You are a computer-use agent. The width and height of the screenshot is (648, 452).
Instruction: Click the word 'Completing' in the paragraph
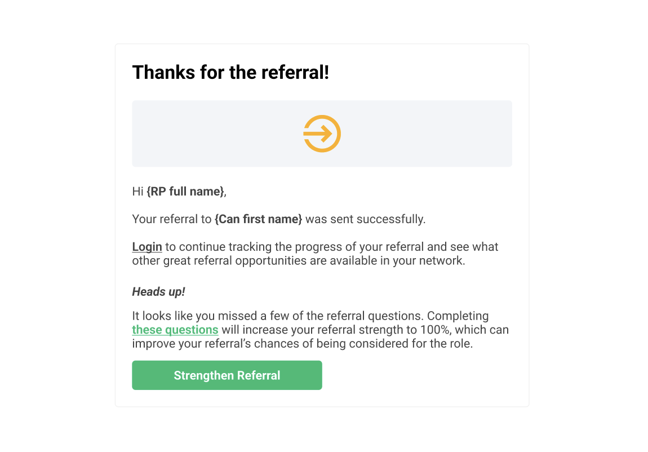[x=458, y=316]
